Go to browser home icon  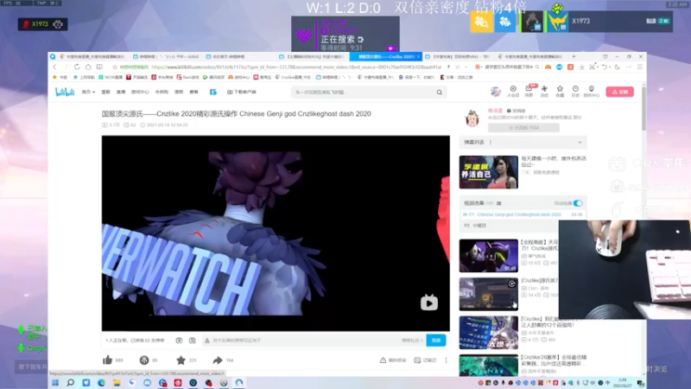click(88, 67)
